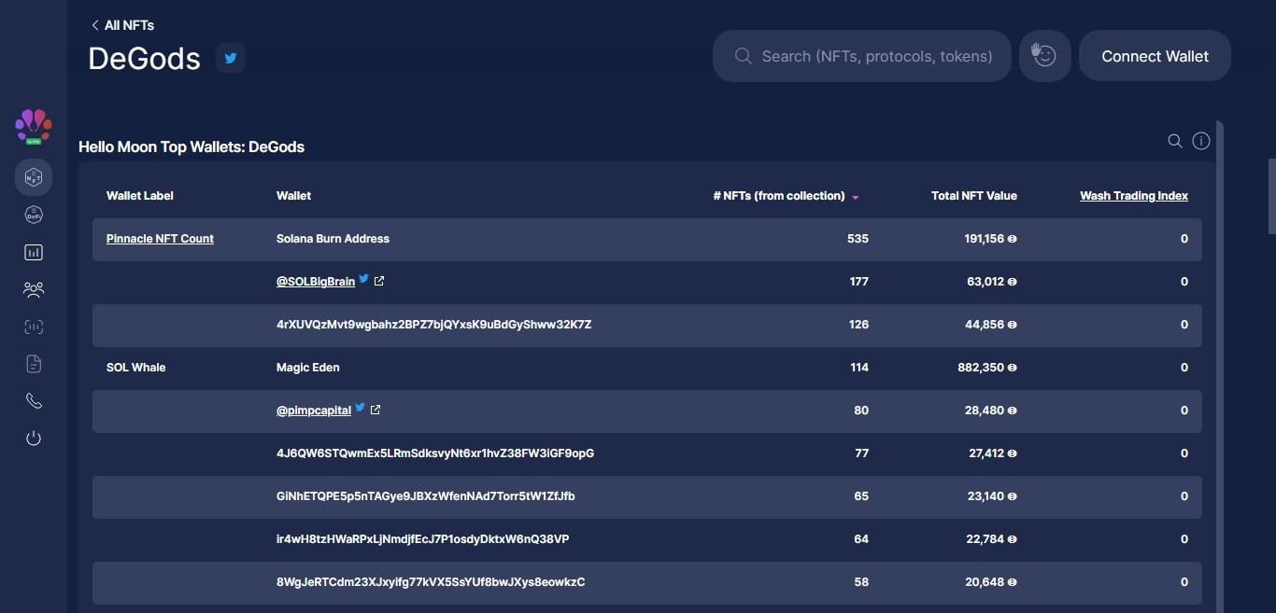Image resolution: width=1276 pixels, height=613 pixels.
Task: Click the NFT count 535
Action: [858, 239]
